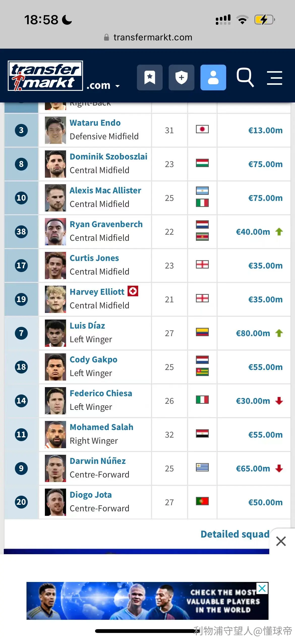
Task: Dismiss the overlay with the X button
Action: coord(281,541)
